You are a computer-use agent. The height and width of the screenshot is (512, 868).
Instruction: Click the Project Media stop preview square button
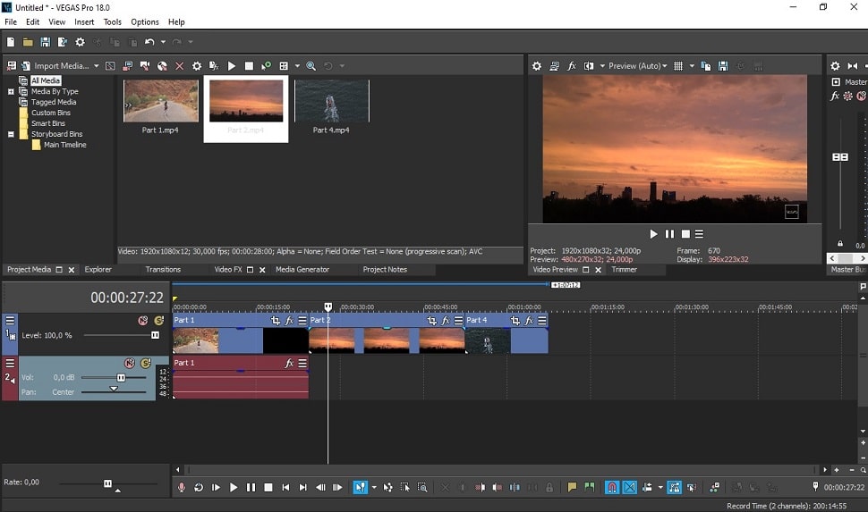click(x=249, y=66)
